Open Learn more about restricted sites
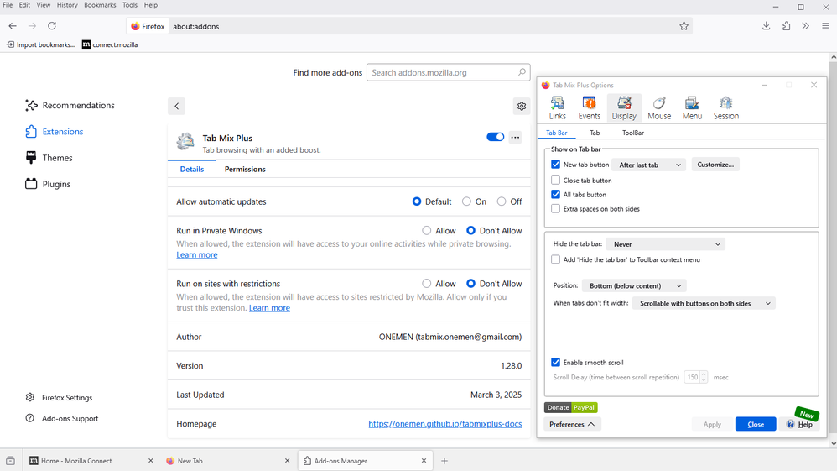This screenshot has width=837, height=471. tap(269, 308)
